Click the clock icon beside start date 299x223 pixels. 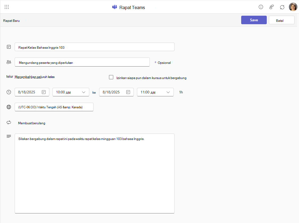9,92
